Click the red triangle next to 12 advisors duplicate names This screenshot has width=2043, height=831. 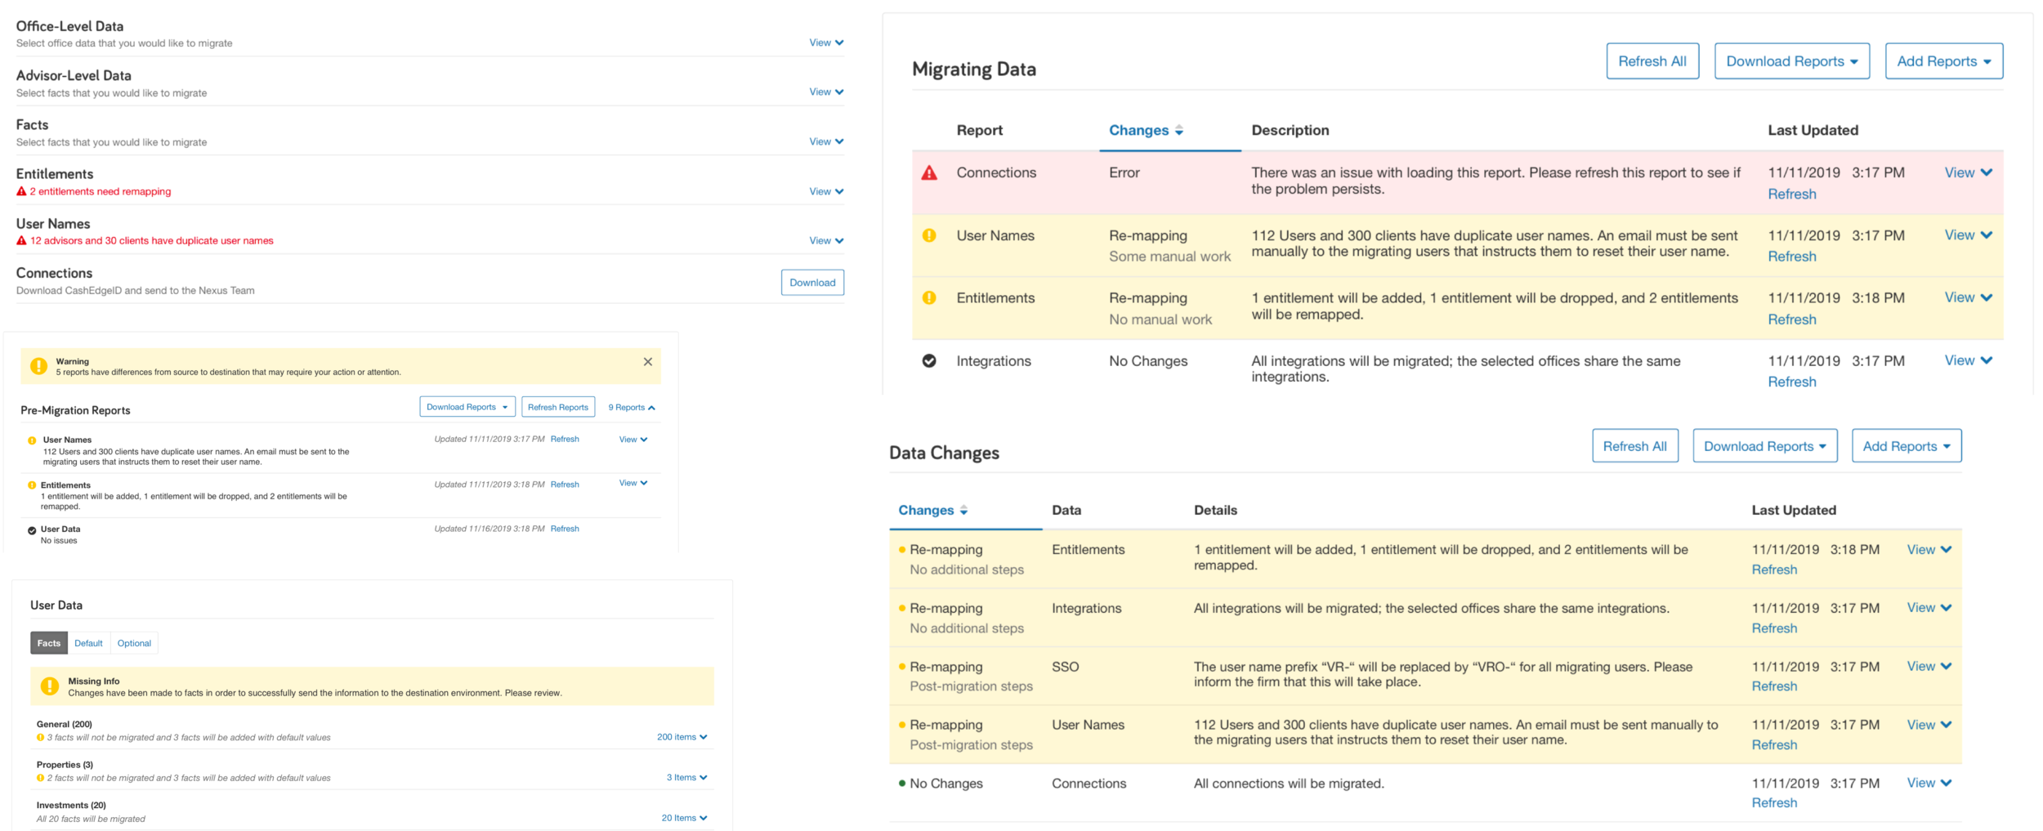(22, 240)
